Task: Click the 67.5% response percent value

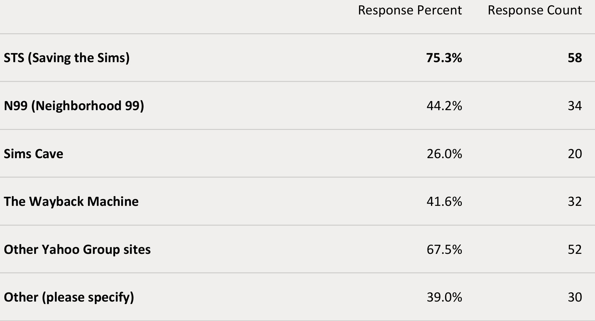Action: [444, 249]
